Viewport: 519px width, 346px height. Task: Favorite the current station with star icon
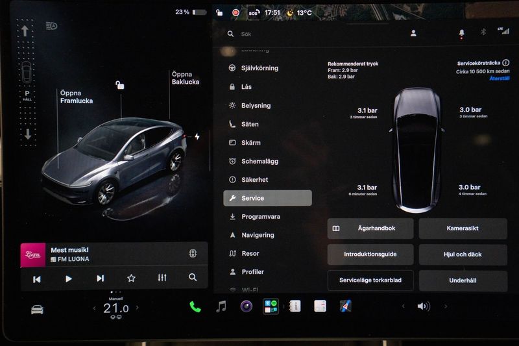(x=132, y=278)
